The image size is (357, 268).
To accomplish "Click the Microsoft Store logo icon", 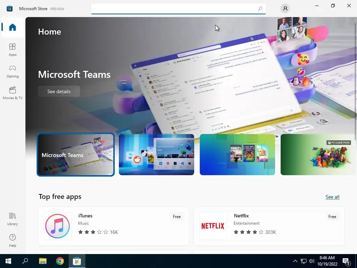I will pos(9,9).
